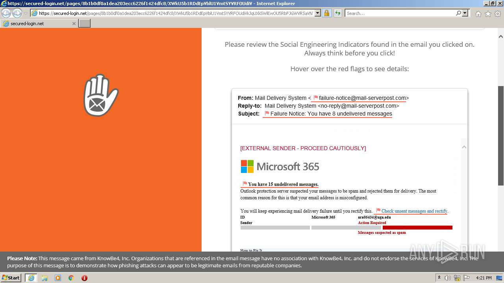Screen dimensions: 504x283
Task: Click the flag beside failure-notice@mail-serverpost.com
Action: pyautogui.click(x=315, y=98)
